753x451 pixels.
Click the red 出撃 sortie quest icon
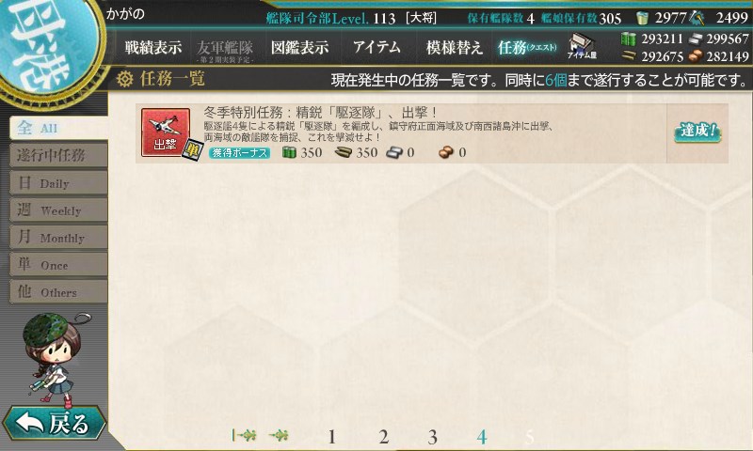tap(166, 132)
